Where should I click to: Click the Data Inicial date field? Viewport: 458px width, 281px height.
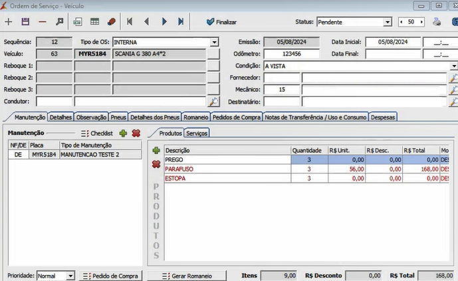(x=393, y=42)
